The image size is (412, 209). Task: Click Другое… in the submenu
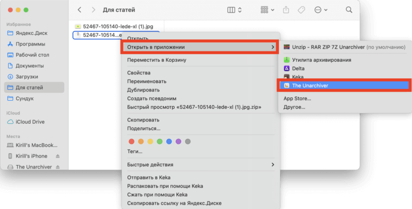pyautogui.click(x=294, y=107)
